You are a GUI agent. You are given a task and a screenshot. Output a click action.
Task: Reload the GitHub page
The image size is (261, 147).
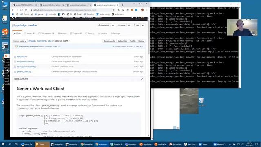[x=22, y=10]
